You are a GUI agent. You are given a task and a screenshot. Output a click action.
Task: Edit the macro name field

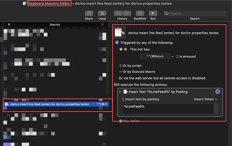pos(175,33)
